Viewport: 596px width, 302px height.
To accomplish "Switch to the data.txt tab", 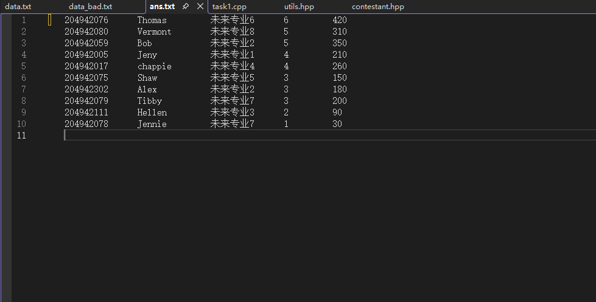I will pyautogui.click(x=18, y=7).
